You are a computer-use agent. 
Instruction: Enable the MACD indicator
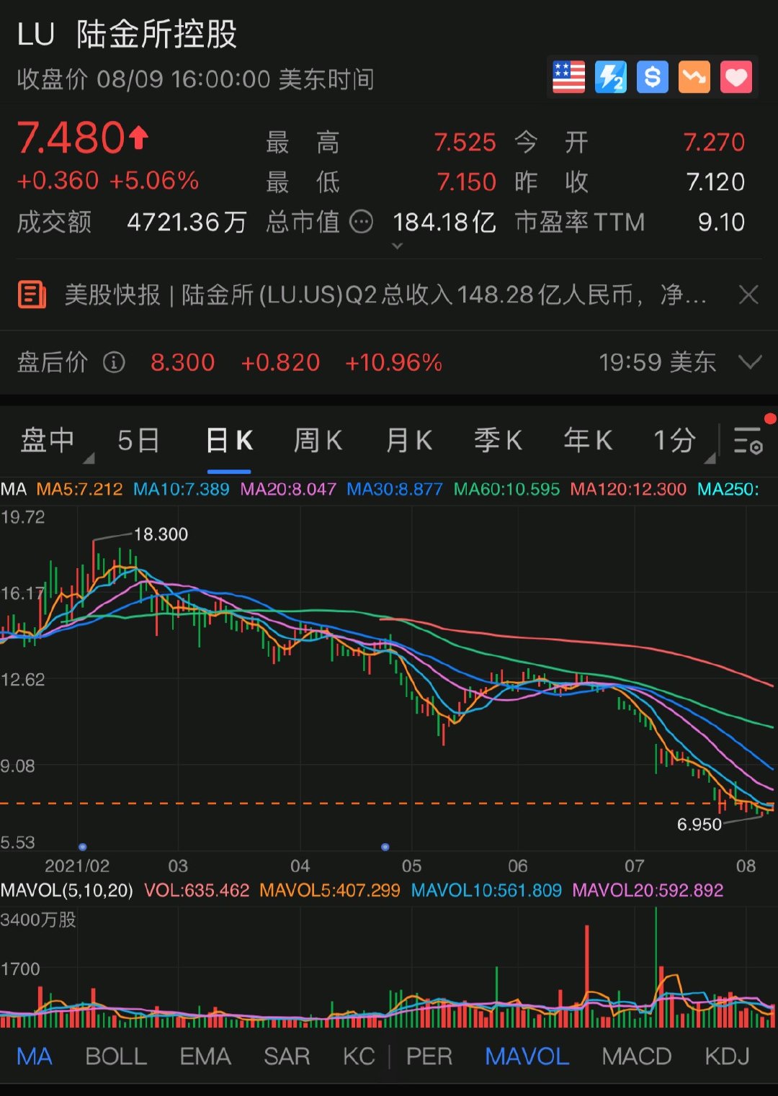[637, 1056]
